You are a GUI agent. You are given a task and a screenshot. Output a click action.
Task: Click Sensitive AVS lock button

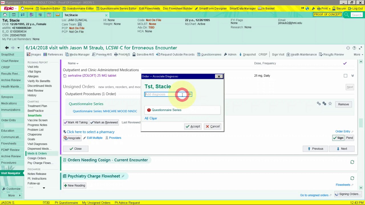click(143, 54)
